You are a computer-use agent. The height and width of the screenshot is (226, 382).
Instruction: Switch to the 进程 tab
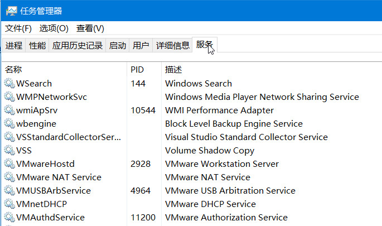(x=14, y=45)
